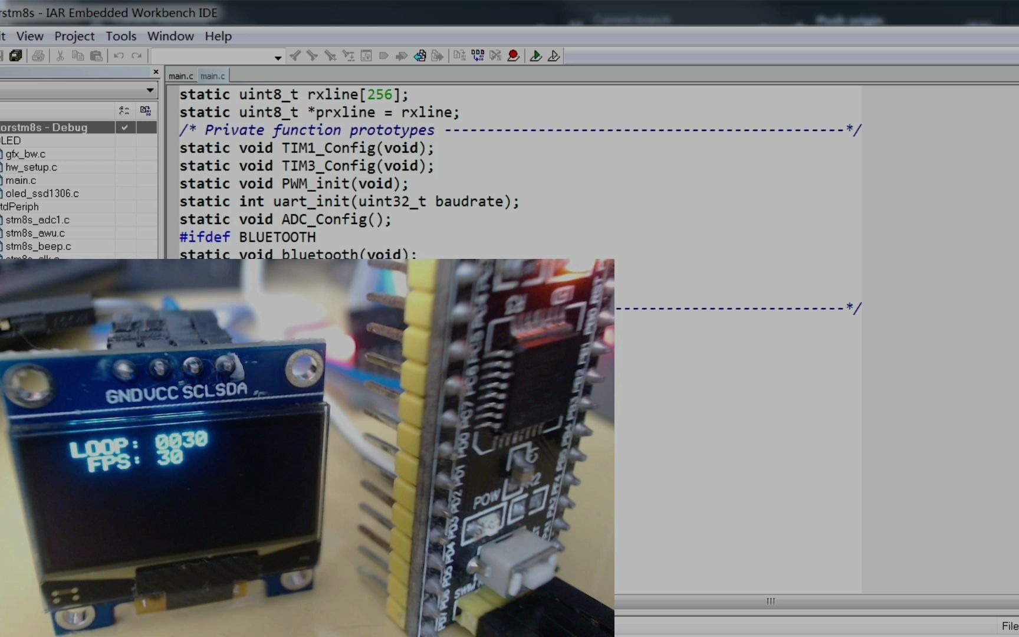
Task: Select the tdPeriph group in workspace tree
Action: click(x=19, y=207)
